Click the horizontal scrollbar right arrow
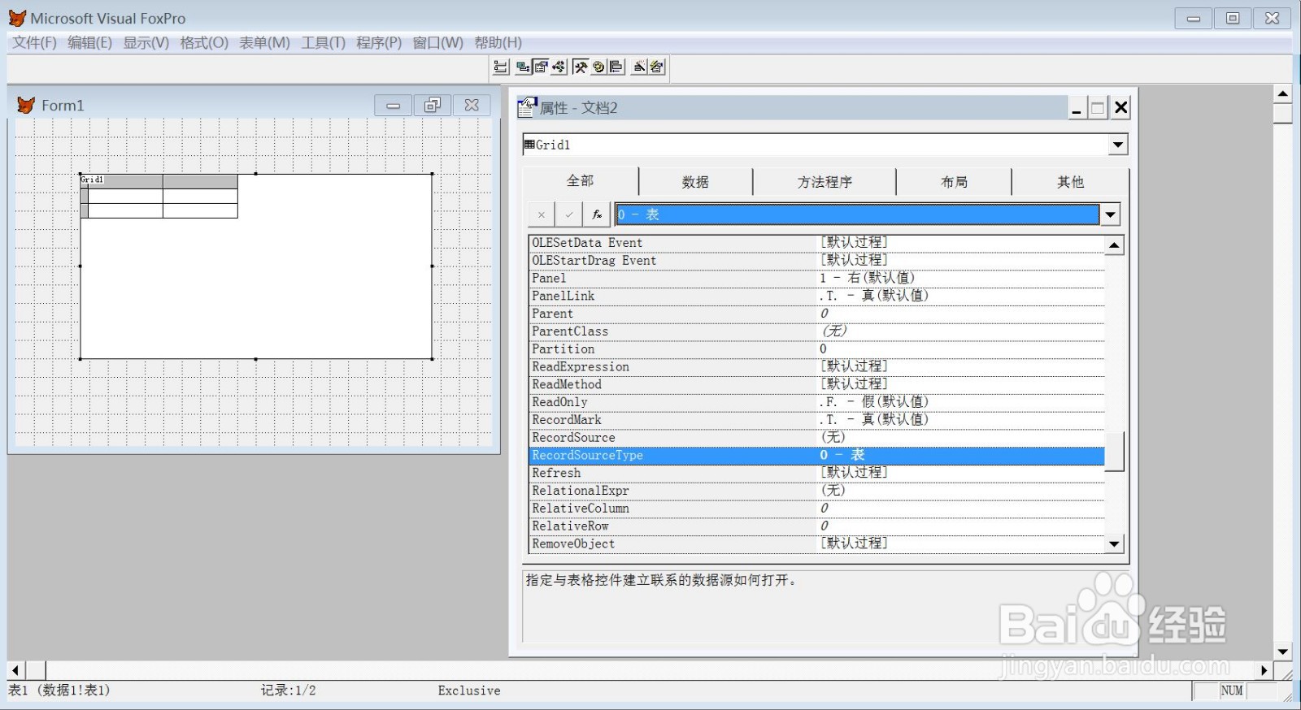The width and height of the screenshot is (1301, 710). 1264,670
